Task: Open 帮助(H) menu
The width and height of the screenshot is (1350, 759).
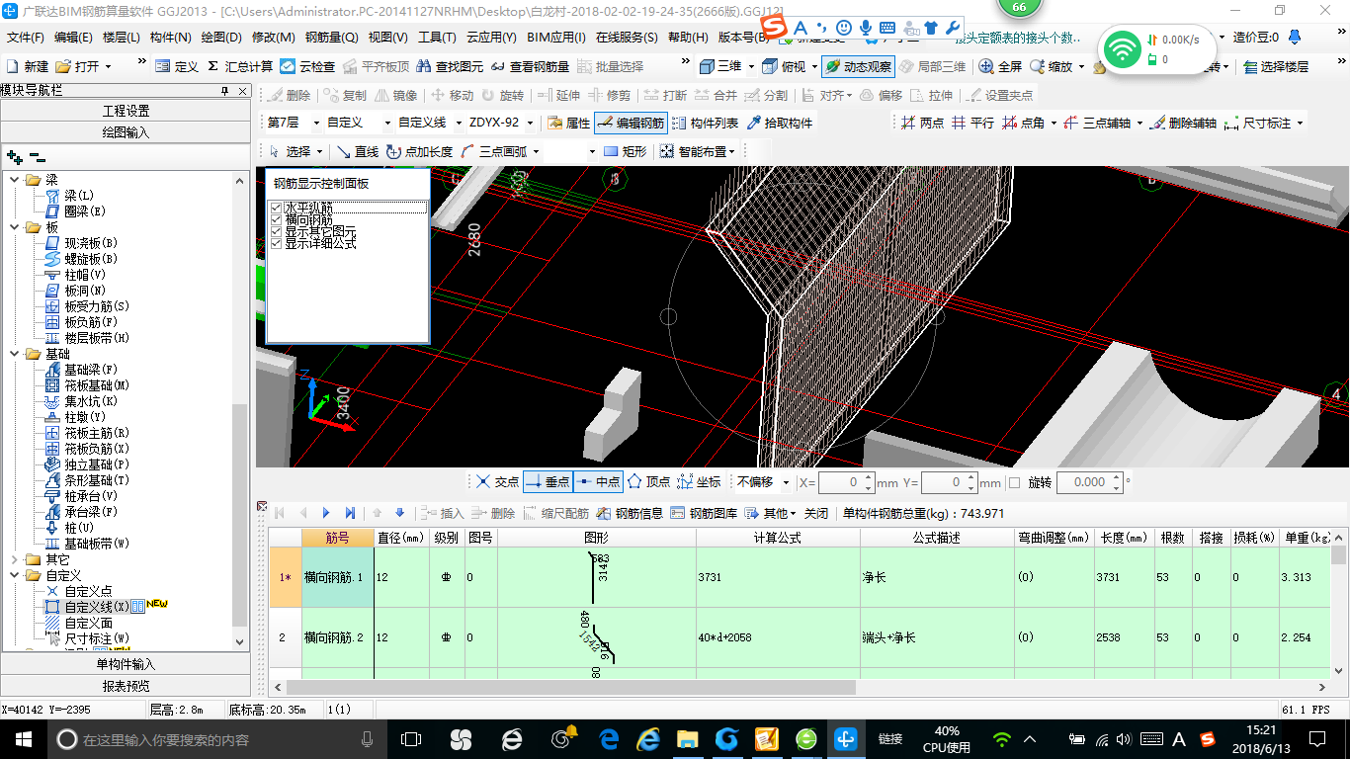Action: 688,38
